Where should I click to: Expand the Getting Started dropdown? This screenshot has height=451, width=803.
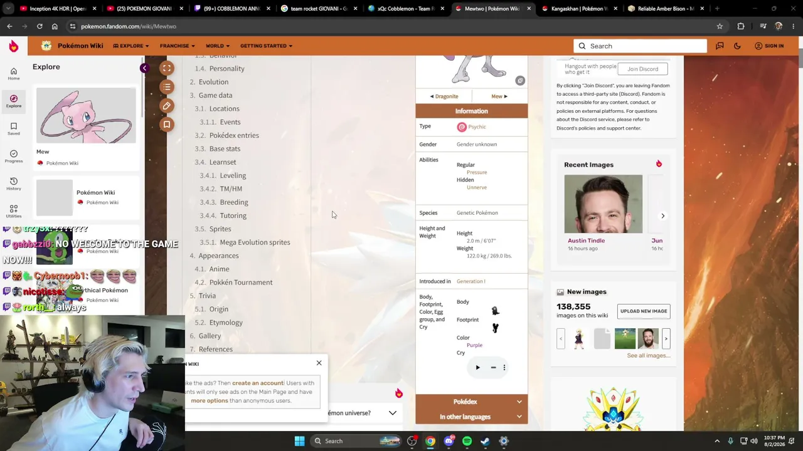pos(266,46)
